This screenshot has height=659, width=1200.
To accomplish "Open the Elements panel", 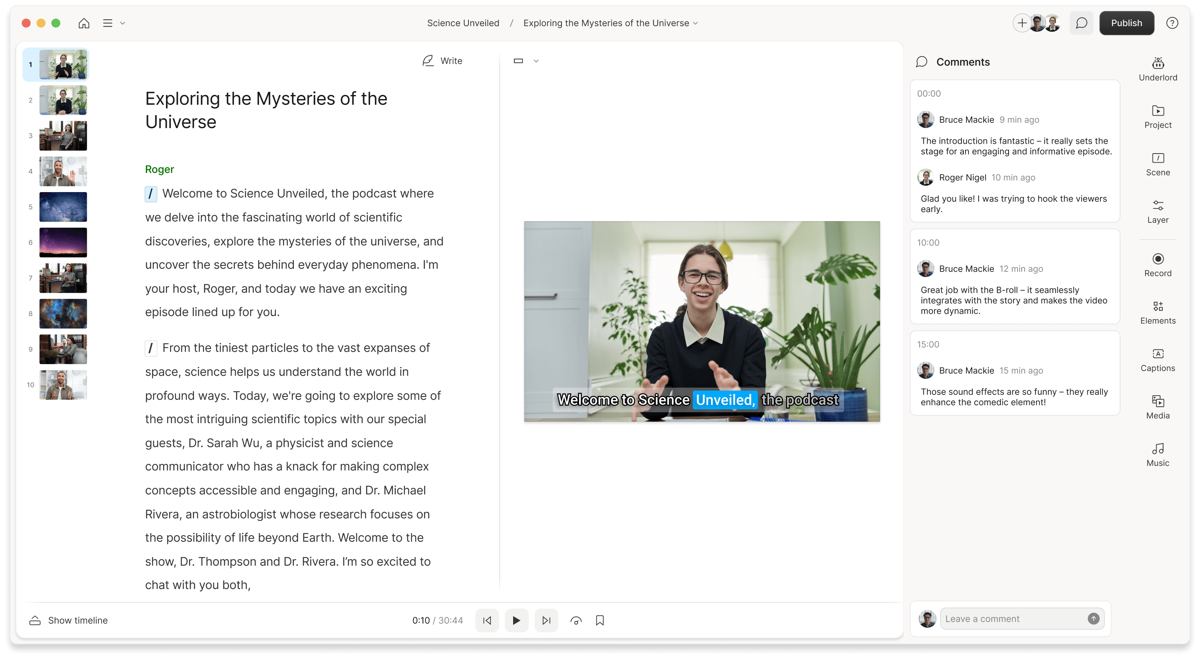I will [x=1158, y=312].
